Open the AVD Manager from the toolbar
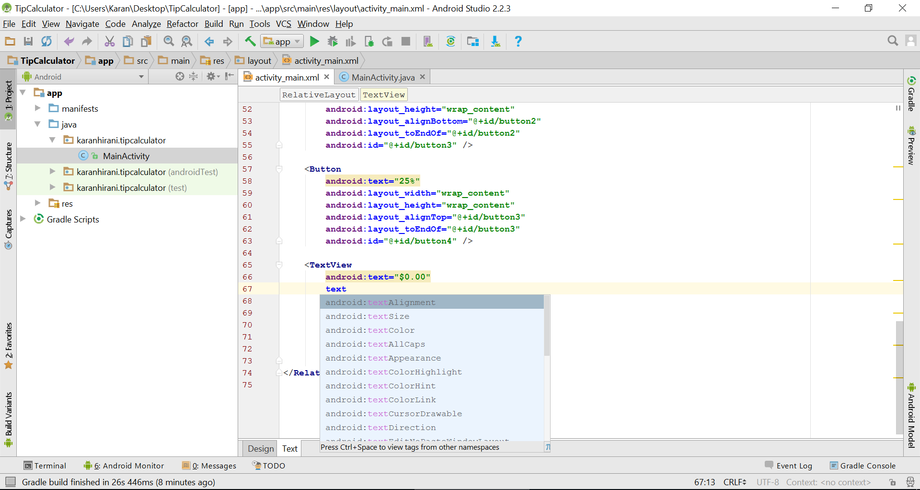Viewport: 920px width, 490px height. [x=428, y=42]
